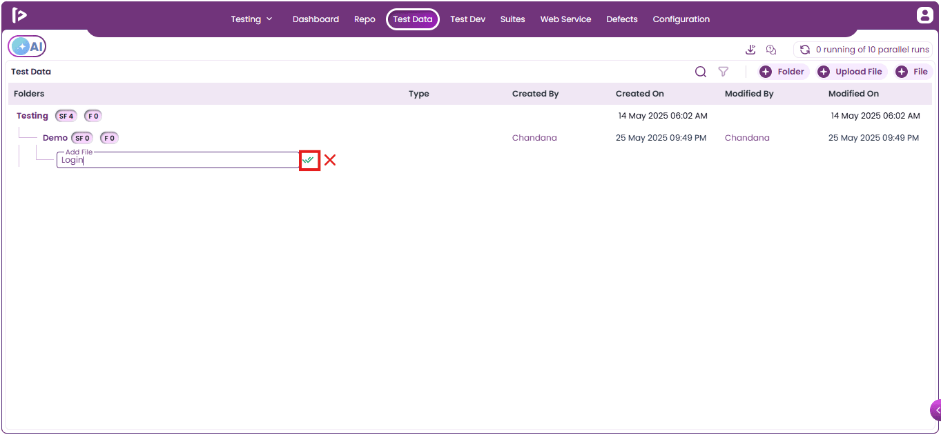Cancel adding file with red X
Image resolution: width=941 pixels, height=435 pixels.
pyautogui.click(x=330, y=160)
